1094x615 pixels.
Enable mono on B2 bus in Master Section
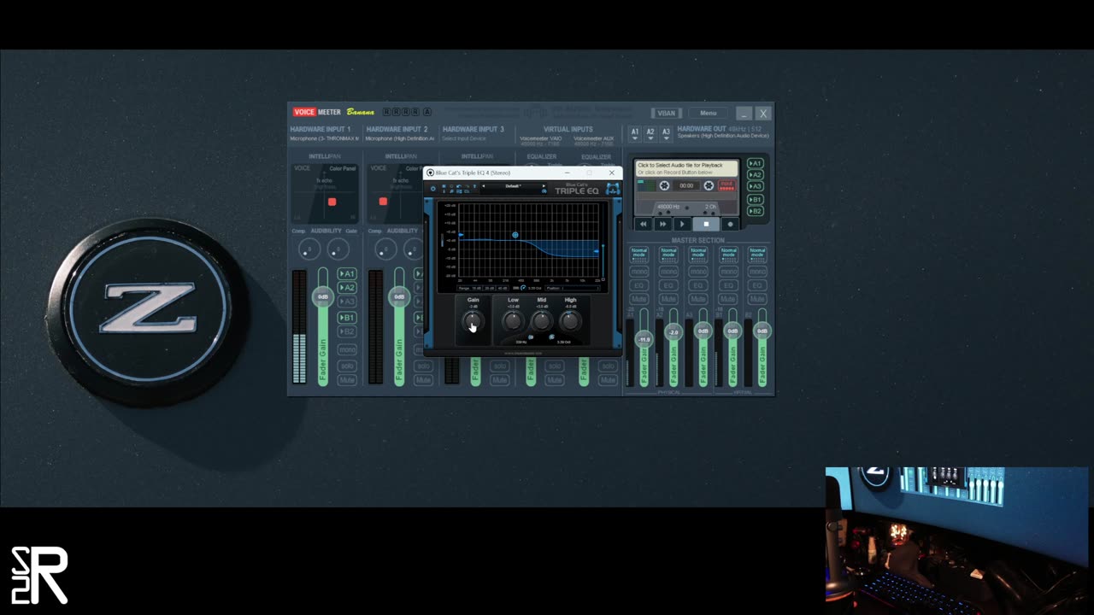click(x=757, y=272)
